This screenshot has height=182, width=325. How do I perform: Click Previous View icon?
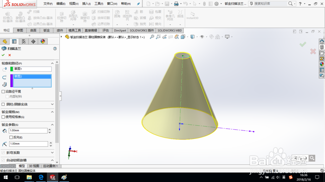[x=164, y=37]
